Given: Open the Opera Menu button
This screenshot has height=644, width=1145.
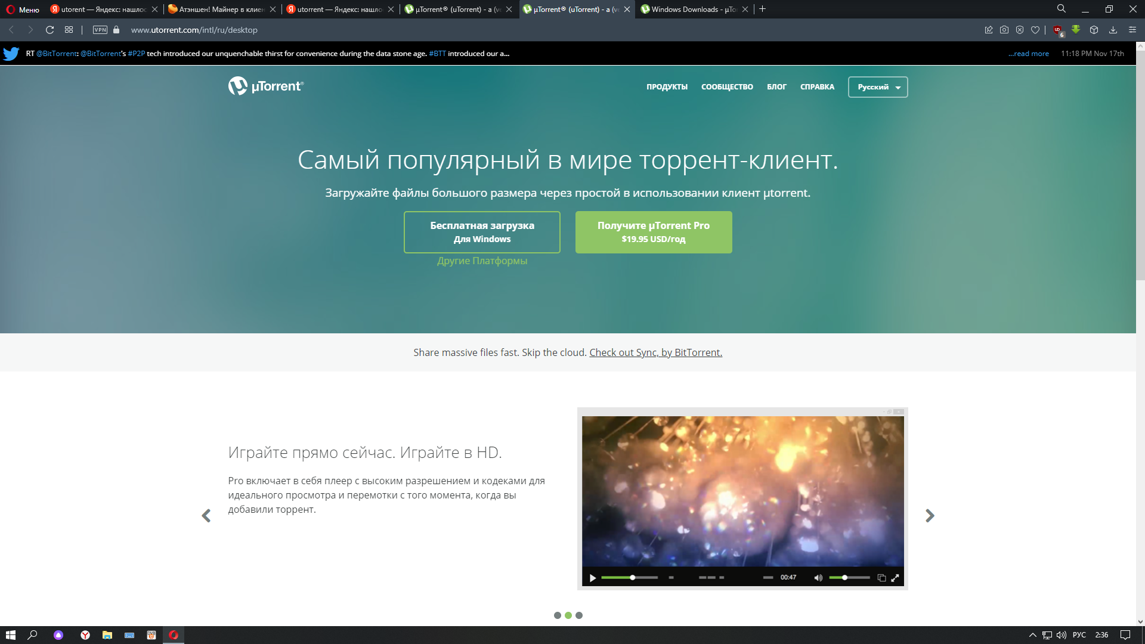Looking at the screenshot, I should coord(23,10).
